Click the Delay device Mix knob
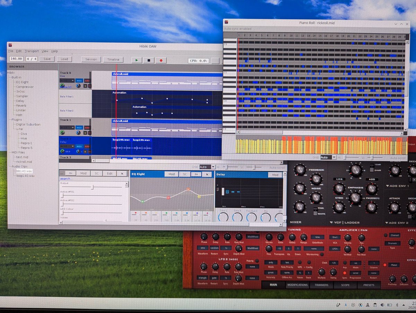This screenshot has height=313, width=416. [266, 217]
